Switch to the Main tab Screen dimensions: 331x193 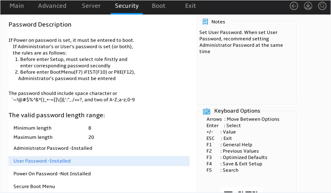coord(17,6)
